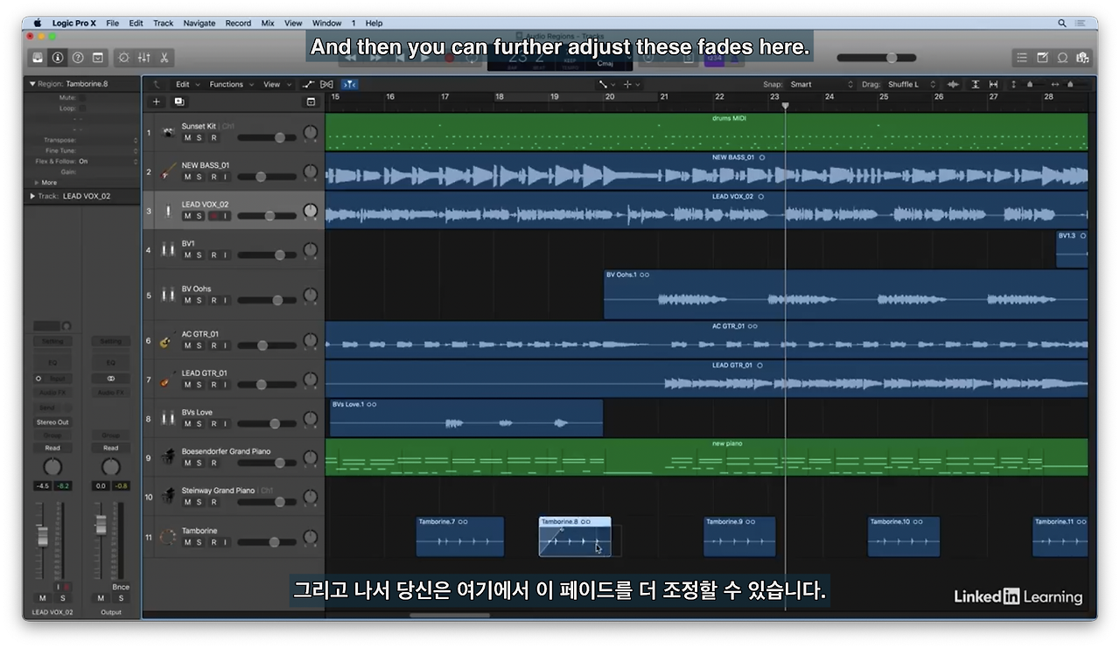1120x648 pixels.
Task: Mute the AC GTR_01 track
Action: [x=187, y=346]
